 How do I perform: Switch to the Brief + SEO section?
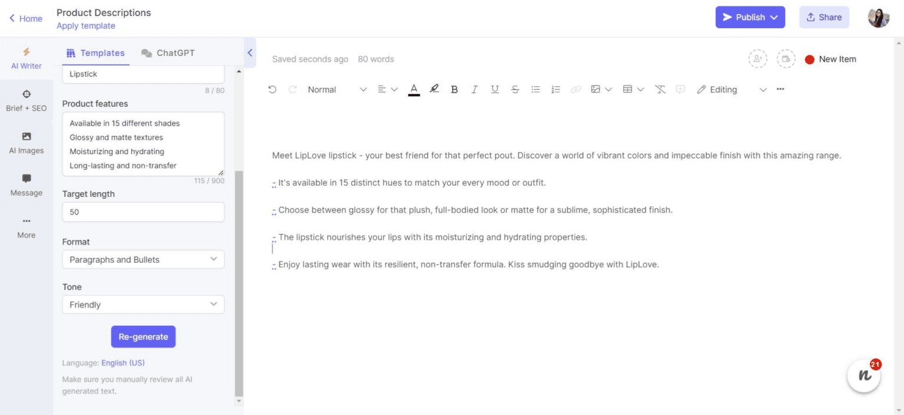point(26,101)
